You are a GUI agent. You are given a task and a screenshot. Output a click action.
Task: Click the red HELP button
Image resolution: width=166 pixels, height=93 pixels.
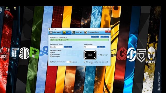108,32
